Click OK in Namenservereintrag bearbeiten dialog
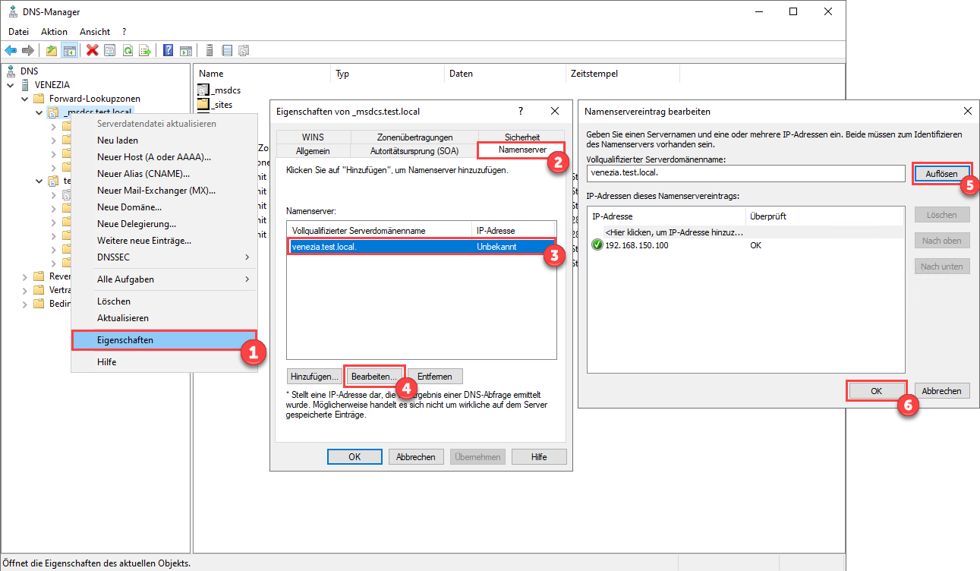 (876, 391)
